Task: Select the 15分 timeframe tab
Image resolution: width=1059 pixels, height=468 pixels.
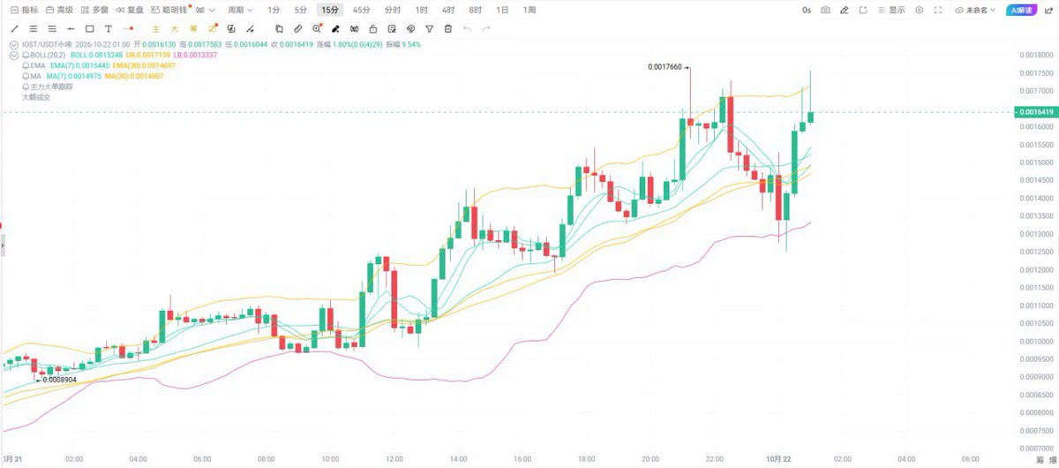Action: coord(330,10)
